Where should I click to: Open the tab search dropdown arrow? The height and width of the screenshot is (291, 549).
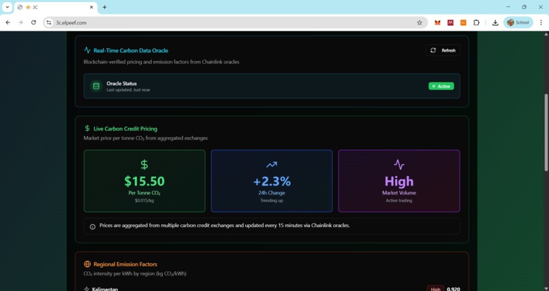tap(7, 7)
